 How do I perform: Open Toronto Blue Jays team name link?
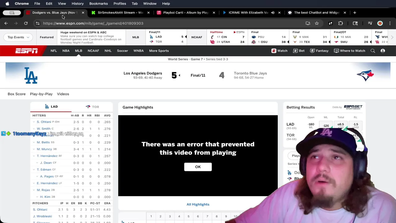tap(250, 73)
